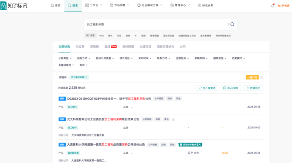The width and height of the screenshot is (292, 163).
Task: Expand the 管理中心 navigation menu
Action: [180, 5]
